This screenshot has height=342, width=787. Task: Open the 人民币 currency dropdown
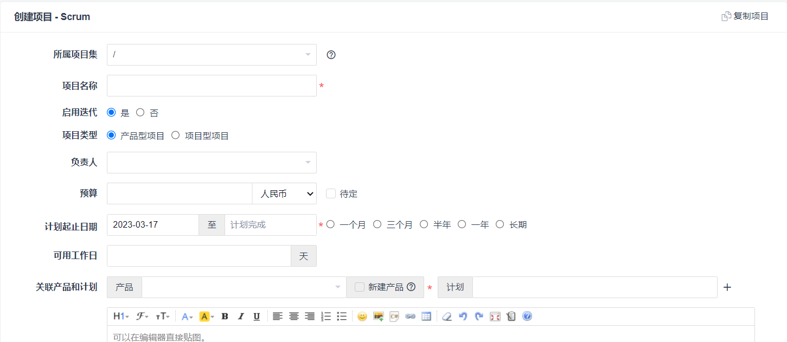284,193
